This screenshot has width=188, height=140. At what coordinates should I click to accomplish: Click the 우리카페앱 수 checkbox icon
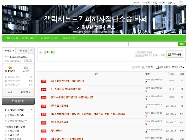tap(6, 85)
